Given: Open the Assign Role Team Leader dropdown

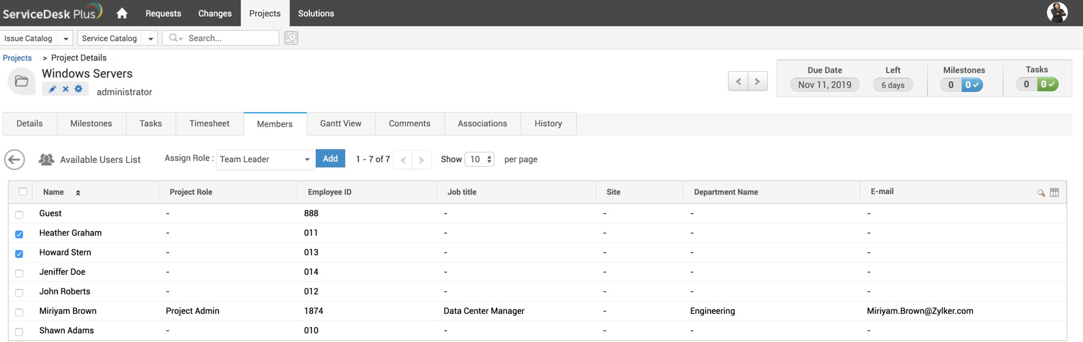Looking at the screenshot, I should [x=264, y=160].
